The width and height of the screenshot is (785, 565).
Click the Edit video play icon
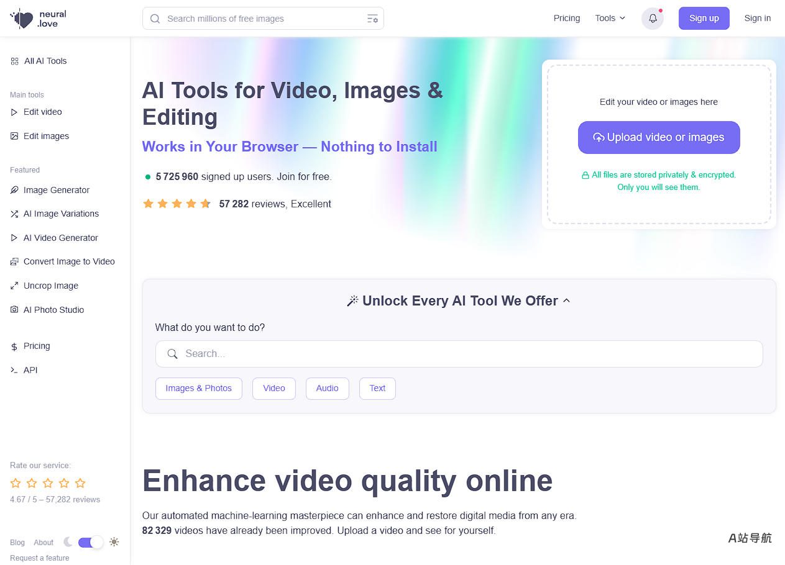click(x=14, y=112)
